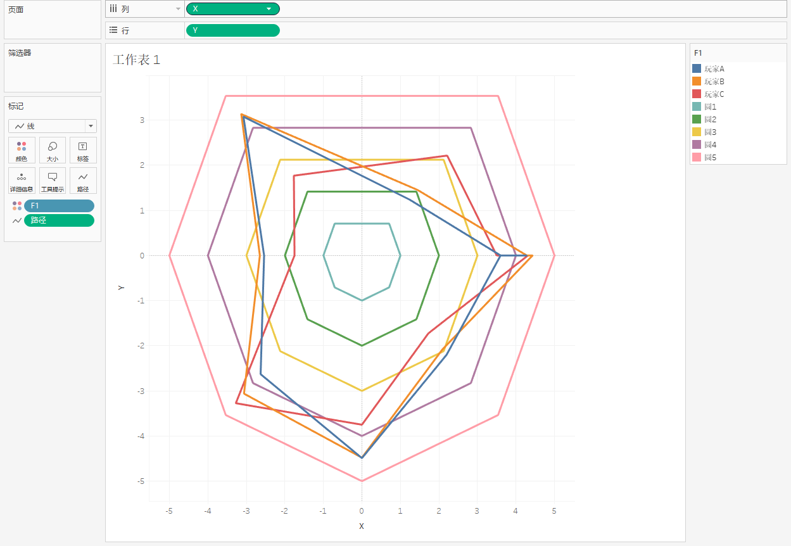Select the 路径 pill in marks card
This screenshot has width=791, height=546.
click(59, 220)
